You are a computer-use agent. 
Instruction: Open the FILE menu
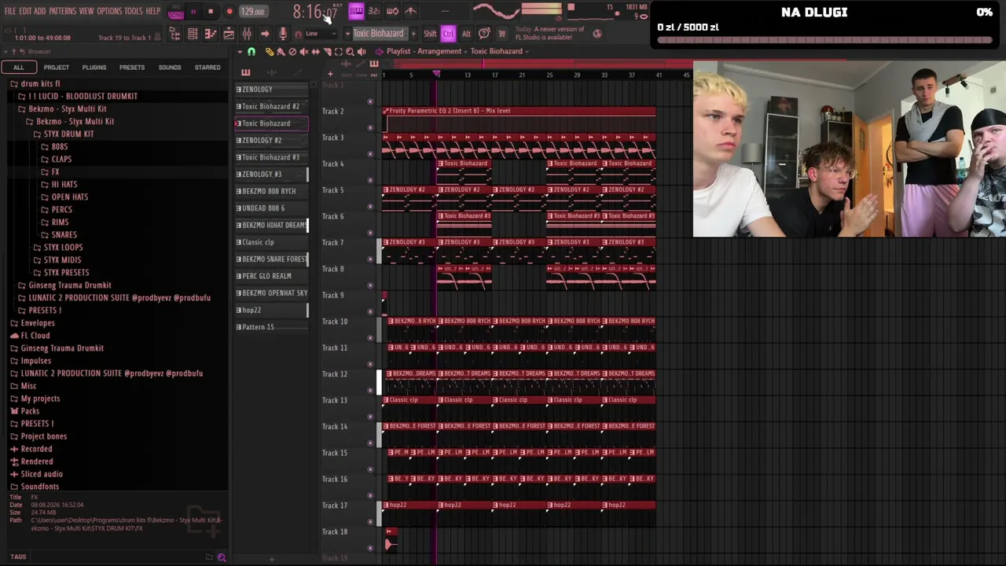10,11
